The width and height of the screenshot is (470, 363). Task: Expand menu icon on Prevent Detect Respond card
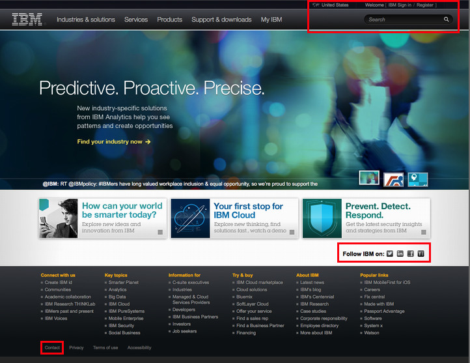(x=424, y=232)
